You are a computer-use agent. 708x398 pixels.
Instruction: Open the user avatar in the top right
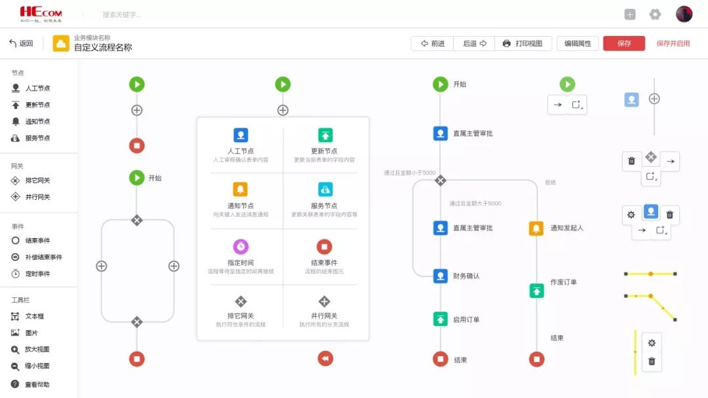(x=684, y=14)
